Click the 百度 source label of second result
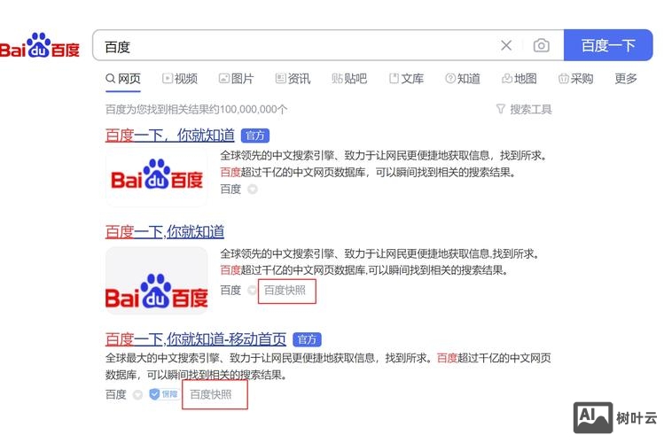 (x=230, y=291)
